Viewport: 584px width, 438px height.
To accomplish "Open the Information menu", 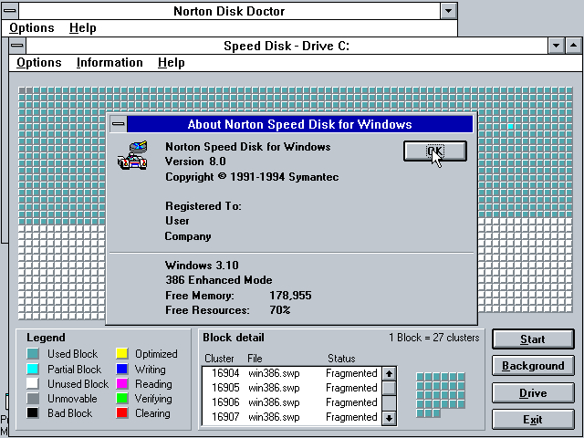I will [x=109, y=63].
